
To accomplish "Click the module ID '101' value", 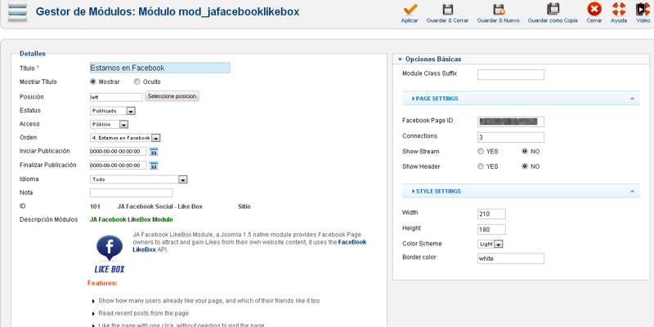I will coord(95,206).
